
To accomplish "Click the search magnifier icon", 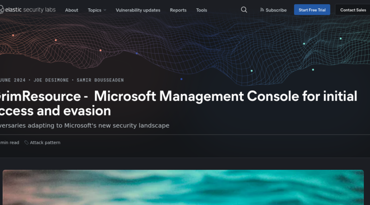I will click(x=244, y=10).
